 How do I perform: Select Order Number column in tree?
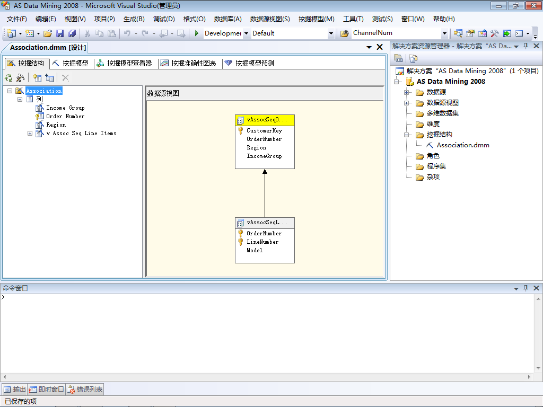[65, 116]
